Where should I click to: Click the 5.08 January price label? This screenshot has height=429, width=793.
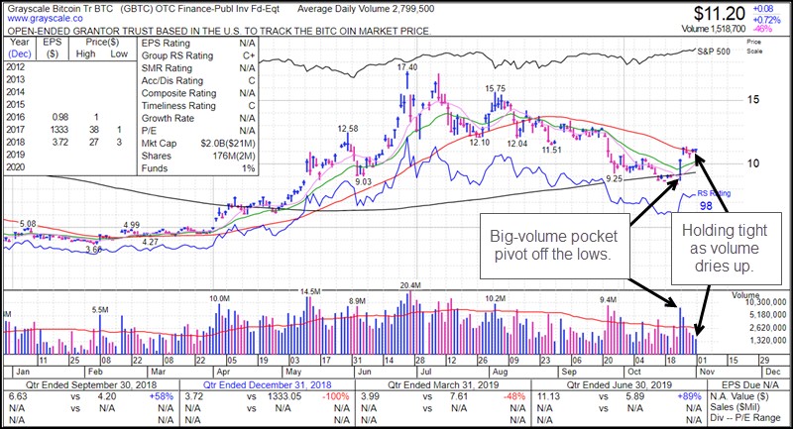tap(28, 224)
